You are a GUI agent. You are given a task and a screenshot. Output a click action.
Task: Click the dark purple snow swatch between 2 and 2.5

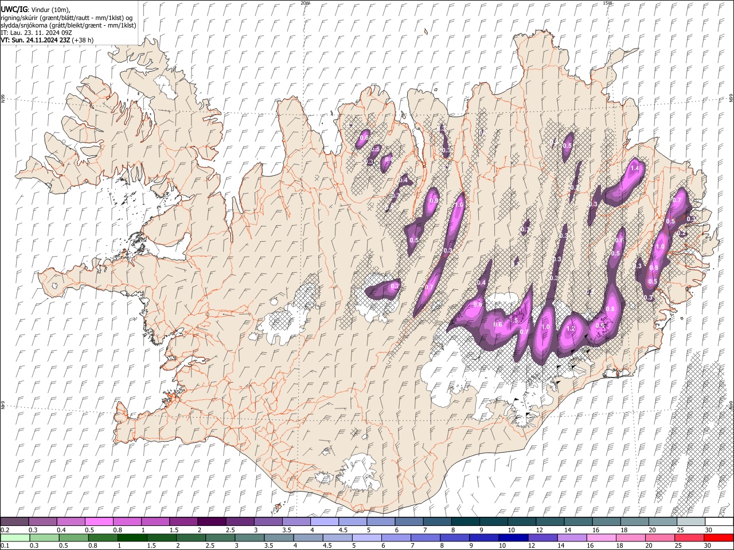click(x=212, y=522)
